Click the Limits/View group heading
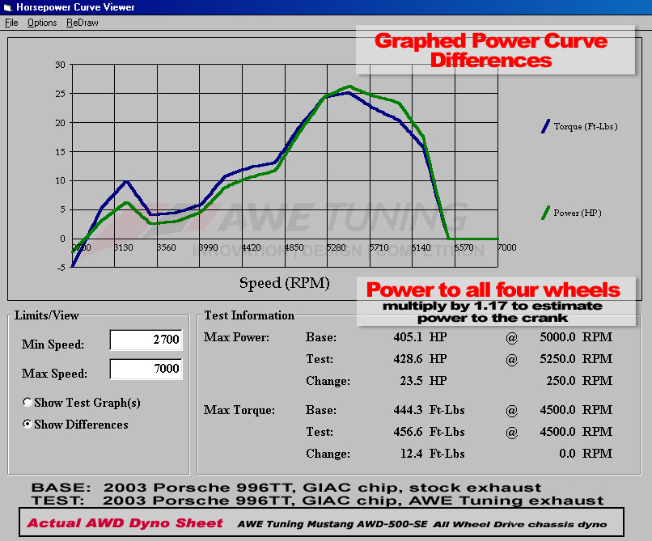This screenshot has height=541, width=652. [47, 315]
